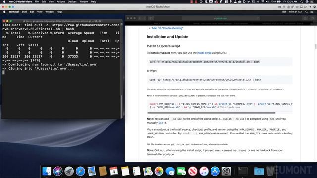Follow Mac OS "troubleshooting" link
The height and width of the screenshot is (178, 317).
pyautogui.click(x=167, y=28)
